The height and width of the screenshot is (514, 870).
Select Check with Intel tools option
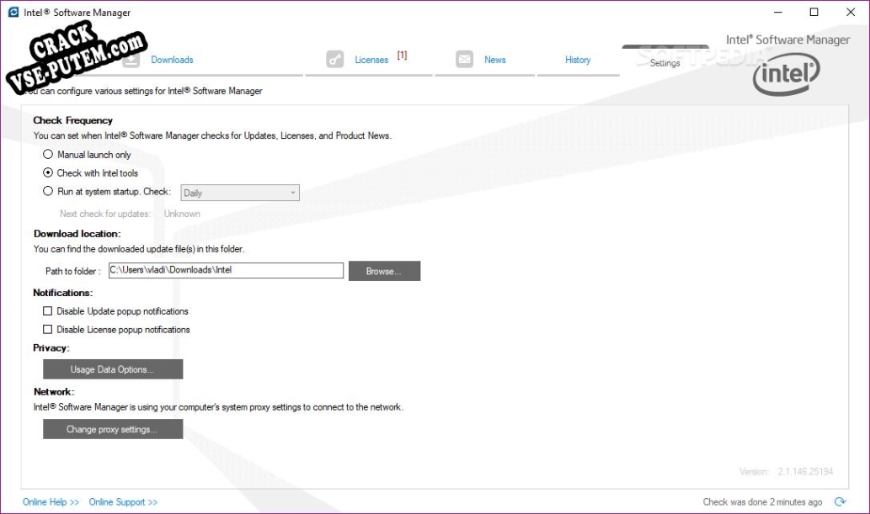coord(48,172)
